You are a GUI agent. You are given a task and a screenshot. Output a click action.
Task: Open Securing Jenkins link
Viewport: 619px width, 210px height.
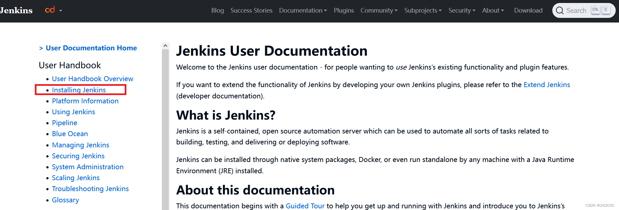coord(78,156)
